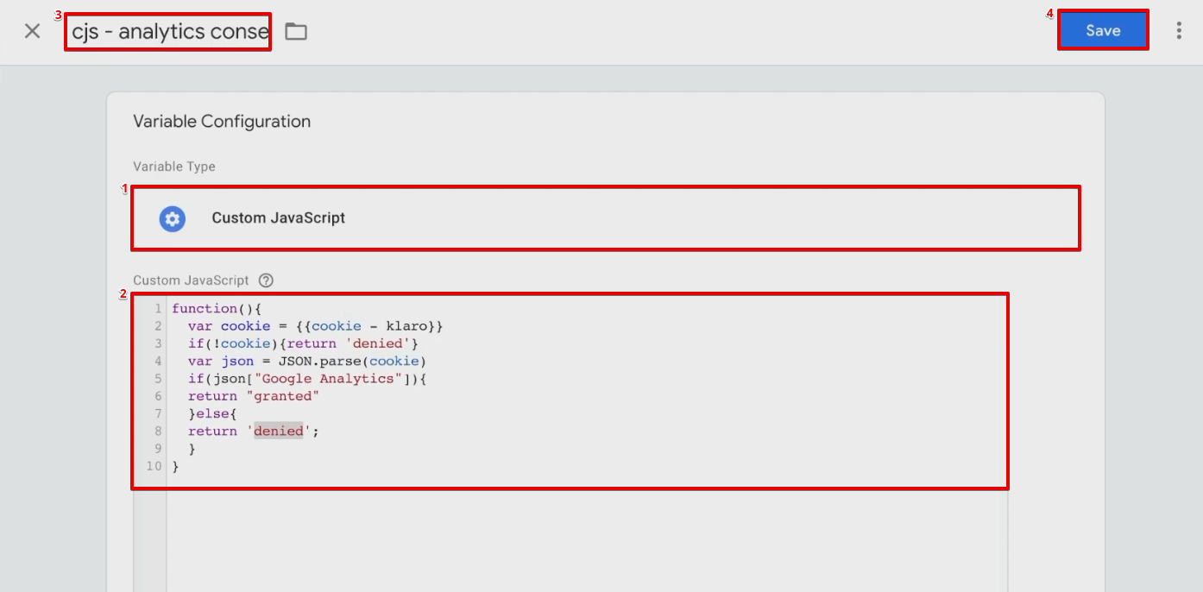Viewport: 1203px width, 592px height.
Task: Click the folder icon beside variable name
Action: (x=296, y=32)
